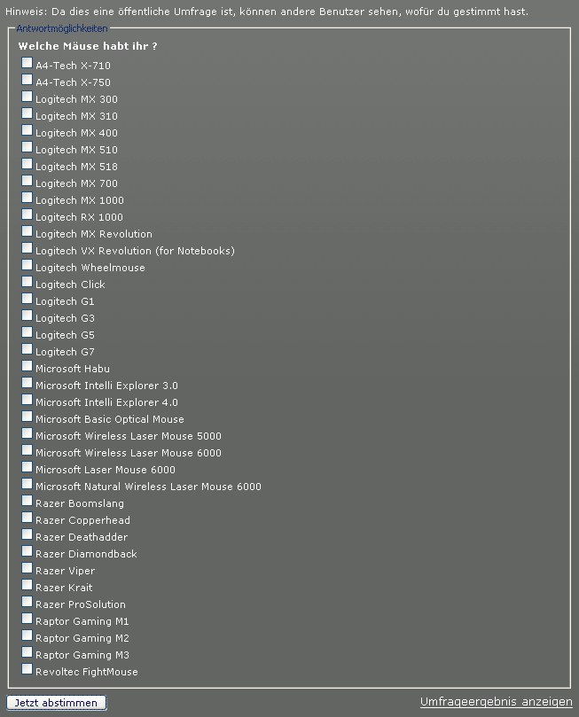This screenshot has width=579, height=717.
Task: Tick Logitech VX Revolution (for Notebooks) checkbox
Action: (27, 248)
